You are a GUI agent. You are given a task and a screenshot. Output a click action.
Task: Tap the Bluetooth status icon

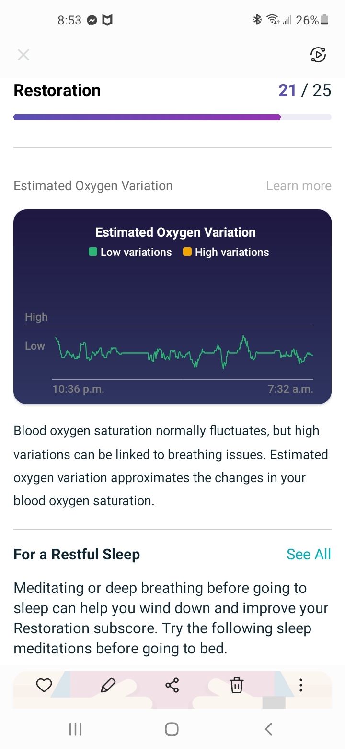pos(257,20)
